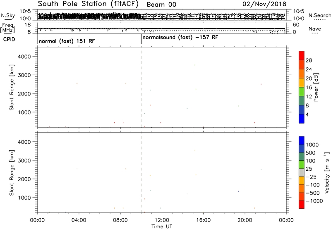Click '2000' tick in the Power panel
The width and height of the screenshot is (331, 229).
coord(24,93)
